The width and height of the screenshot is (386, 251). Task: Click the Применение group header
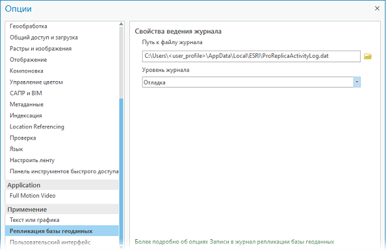tap(62, 209)
